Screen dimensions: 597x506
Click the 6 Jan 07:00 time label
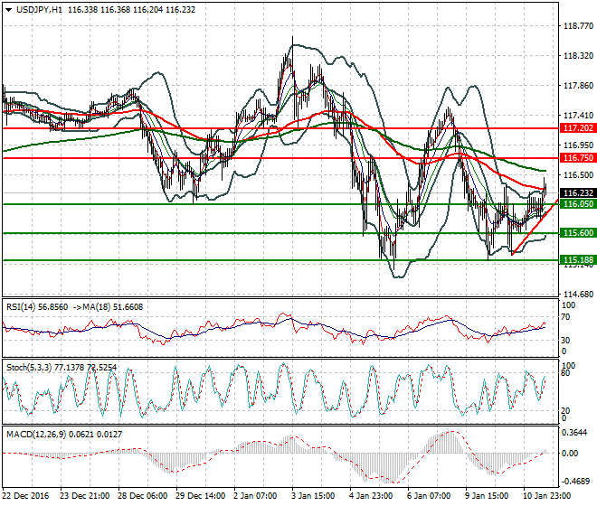[429, 496]
